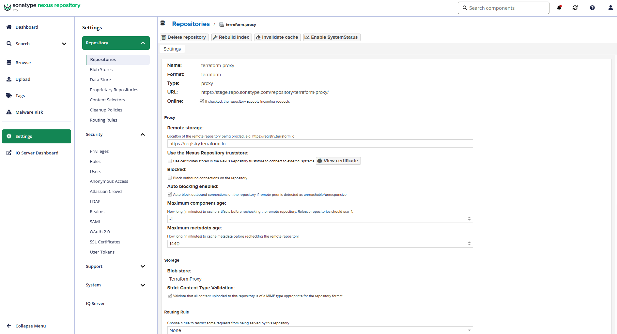Image resolution: width=617 pixels, height=334 pixels.
Task: Click the Malware Risk warning icon
Action: point(9,112)
